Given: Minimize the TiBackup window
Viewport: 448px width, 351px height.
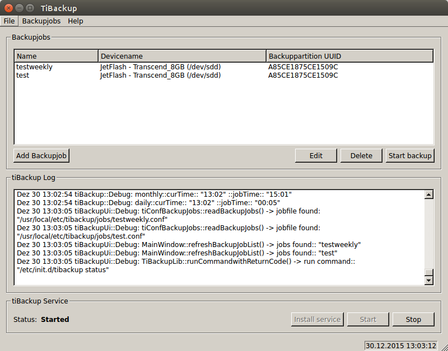Looking at the screenshot, I should (19, 8).
